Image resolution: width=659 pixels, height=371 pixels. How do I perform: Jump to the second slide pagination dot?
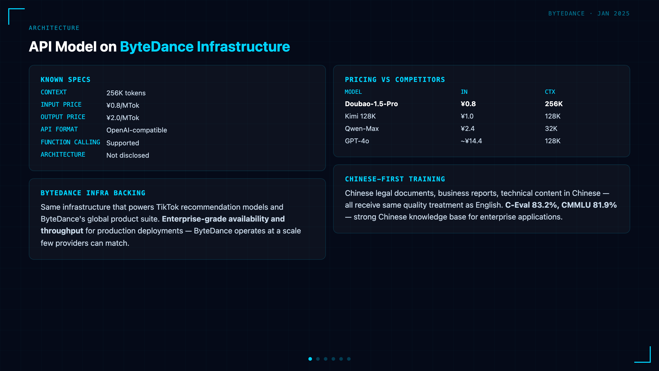(318, 359)
